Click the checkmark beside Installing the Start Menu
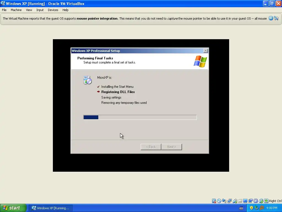282x212 pixels. tap(98, 87)
